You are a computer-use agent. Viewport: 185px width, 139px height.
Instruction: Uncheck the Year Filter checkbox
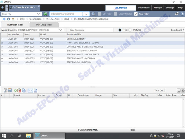[136, 14]
